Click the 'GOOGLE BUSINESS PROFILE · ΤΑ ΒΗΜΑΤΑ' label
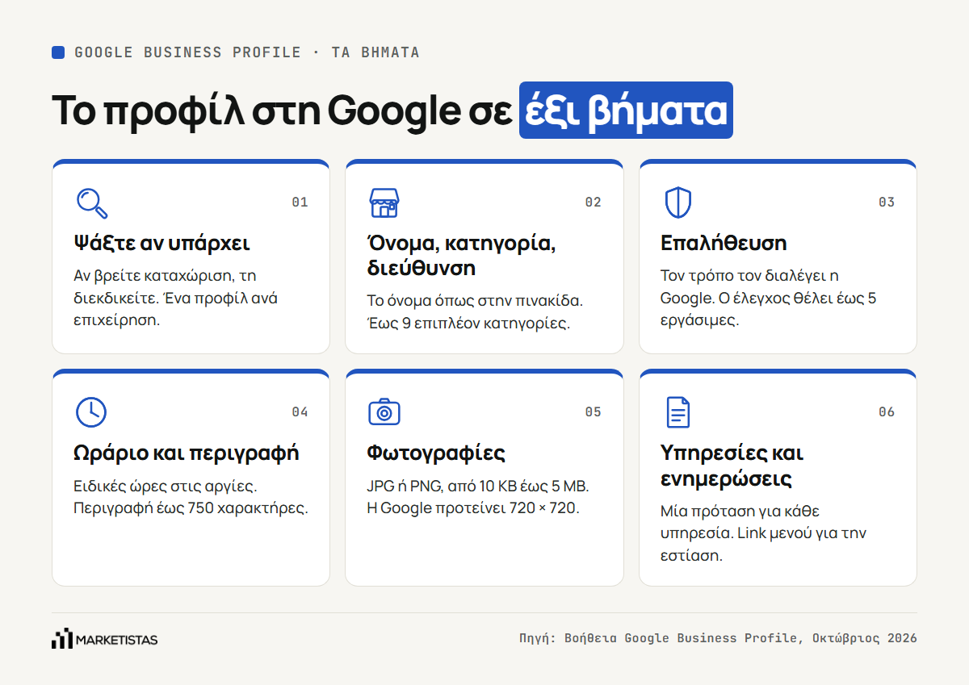The width and height of the screenshot is (969, 685). (x=247, y=52)
